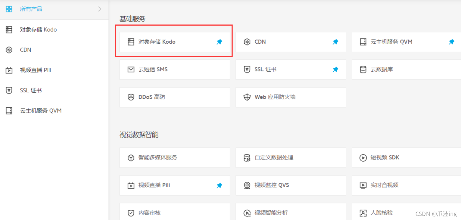Click the 视频直播 Pili sidebar icon
This screenshot has height=220, width=461.
tap(9, 70)
